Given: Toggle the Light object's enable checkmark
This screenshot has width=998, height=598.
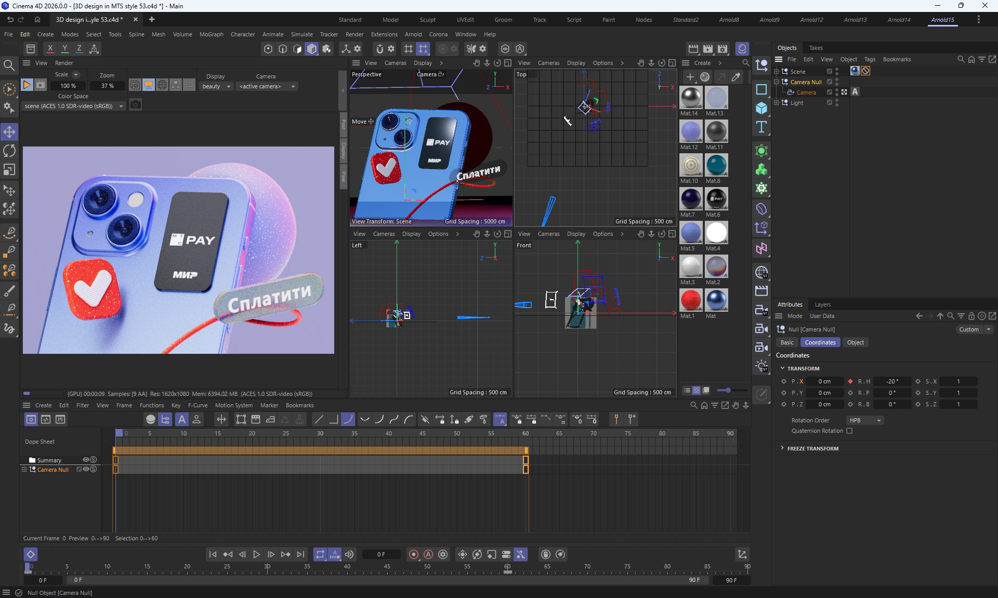Looking at the screenshot, I should pos(830,103).
